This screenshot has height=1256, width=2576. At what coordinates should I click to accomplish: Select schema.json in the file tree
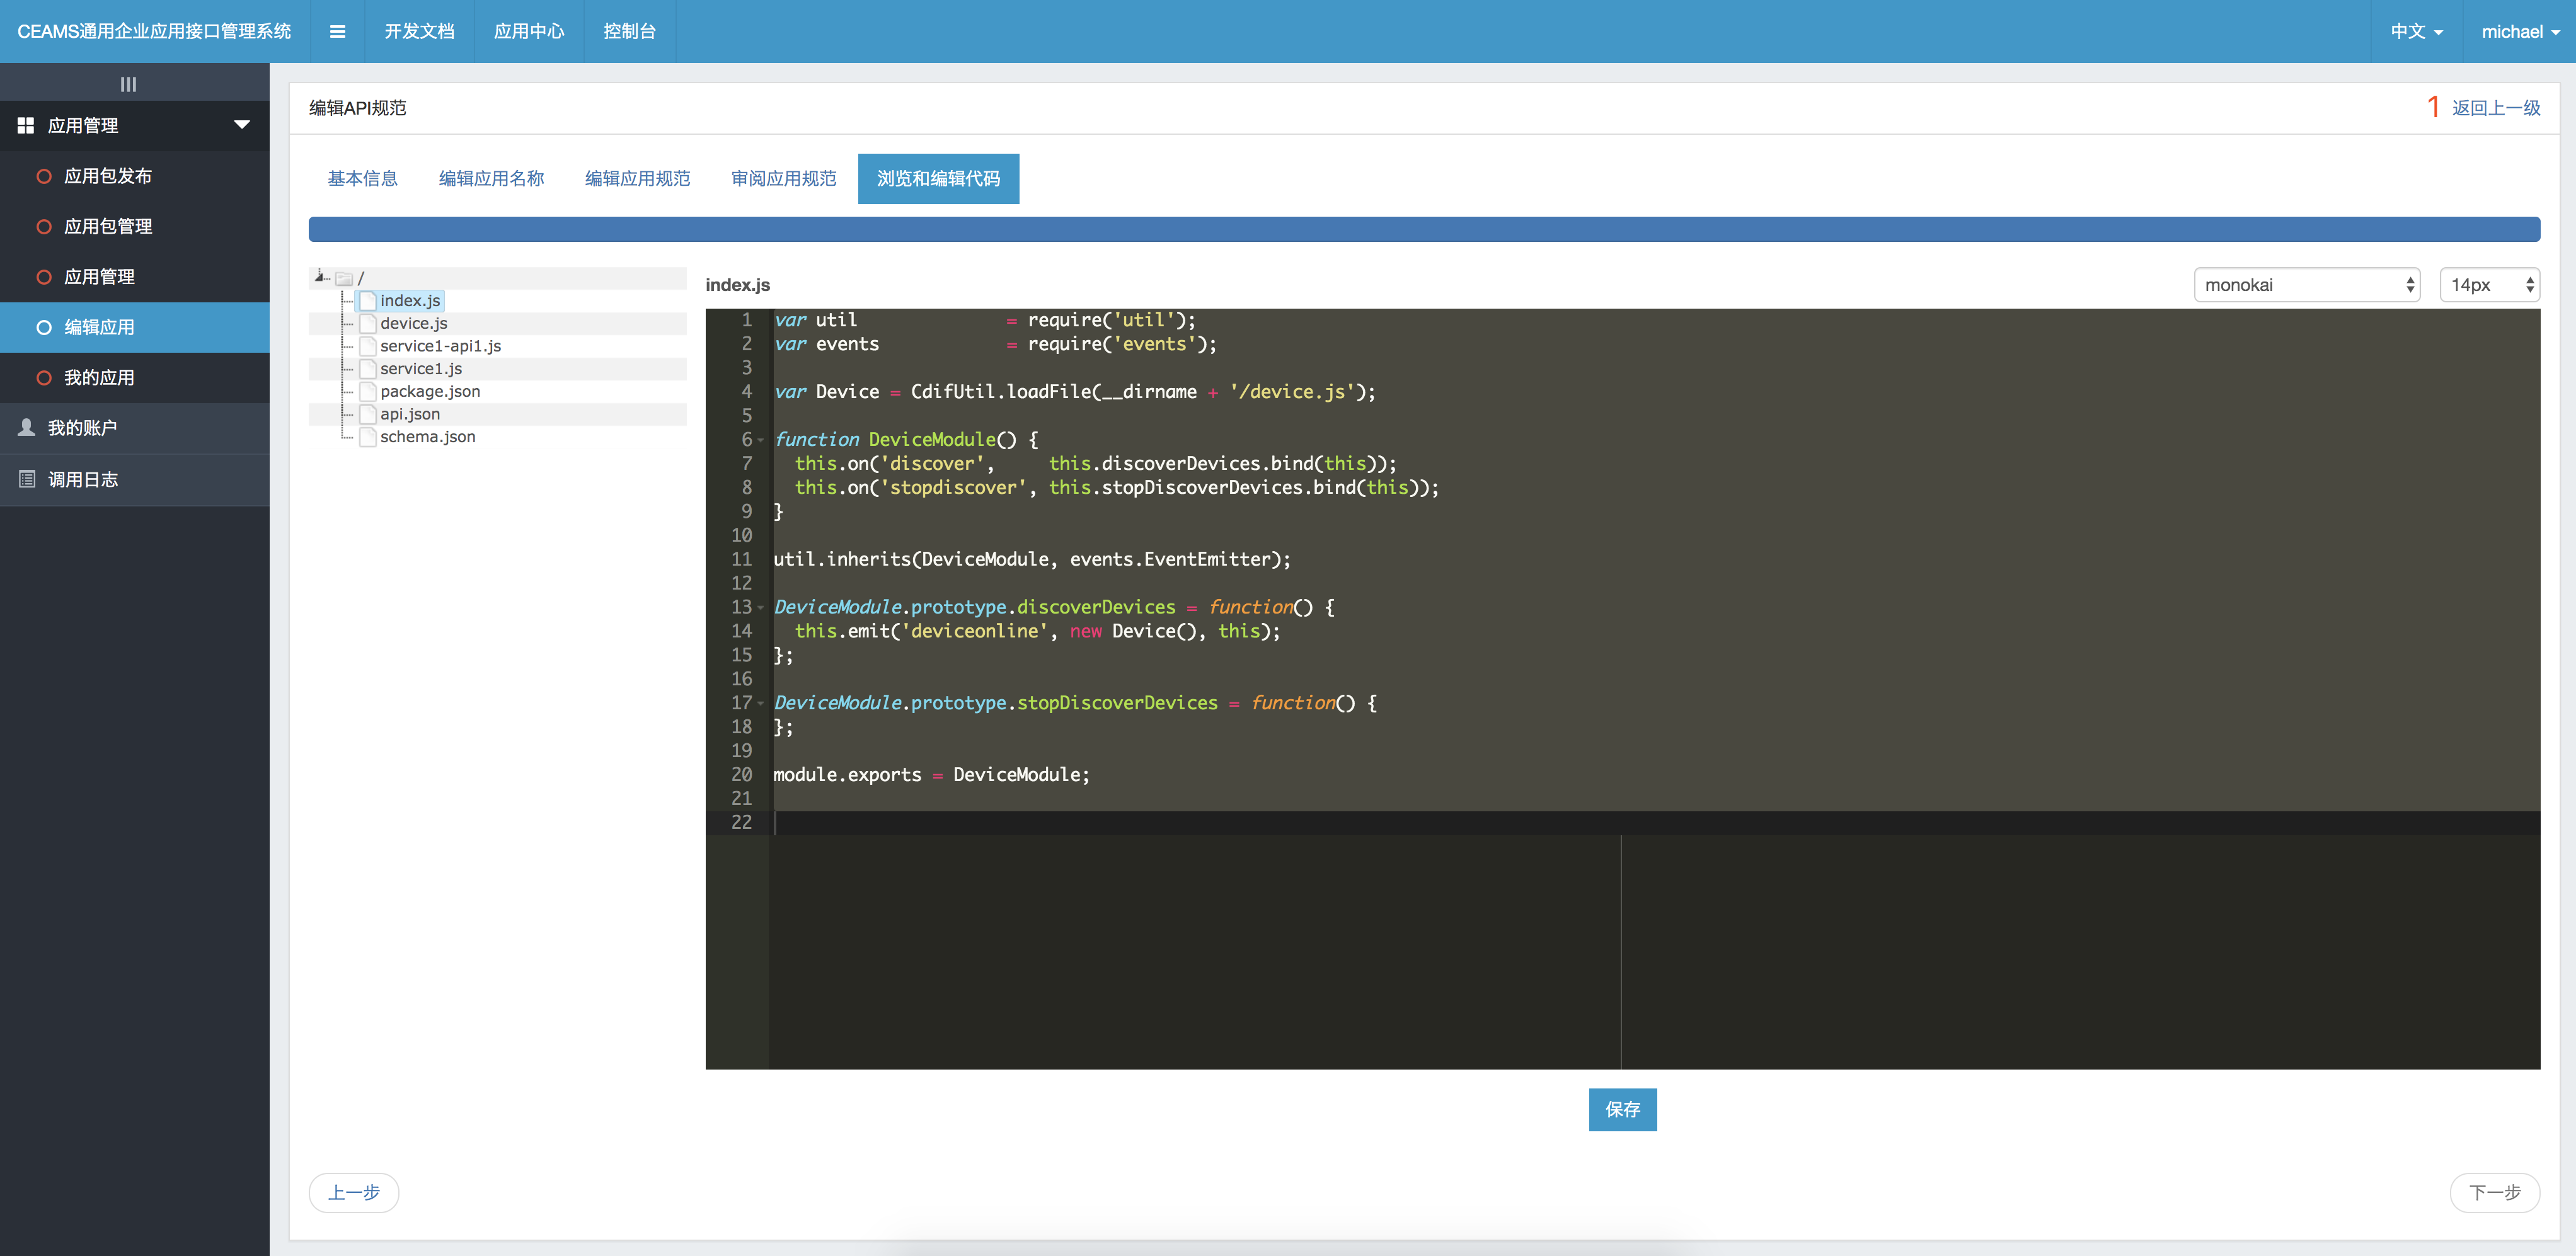point(428,437)
